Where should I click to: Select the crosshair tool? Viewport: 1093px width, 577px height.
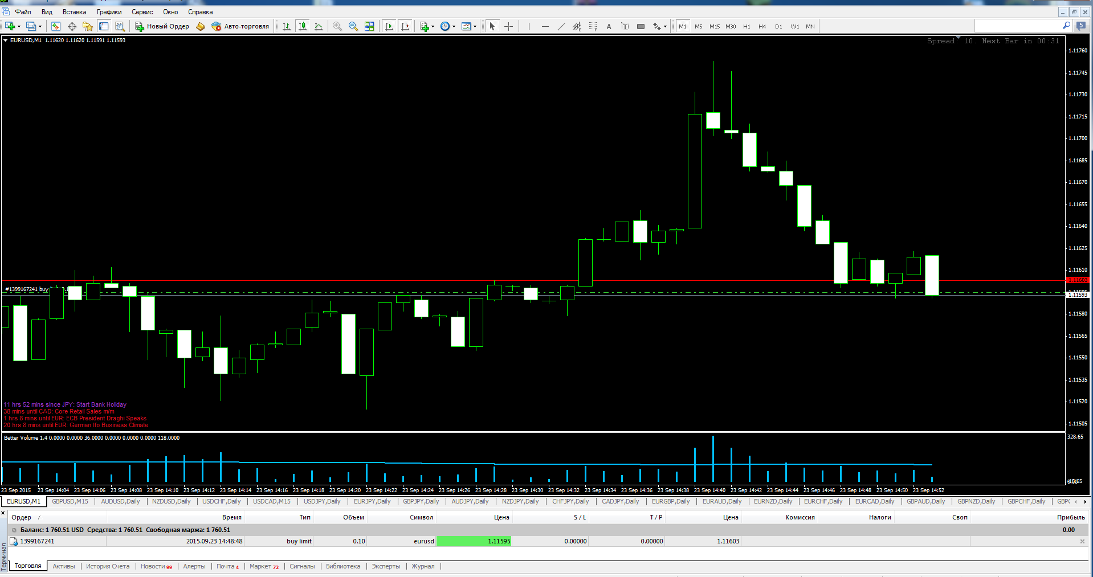(x=509, y=26)
